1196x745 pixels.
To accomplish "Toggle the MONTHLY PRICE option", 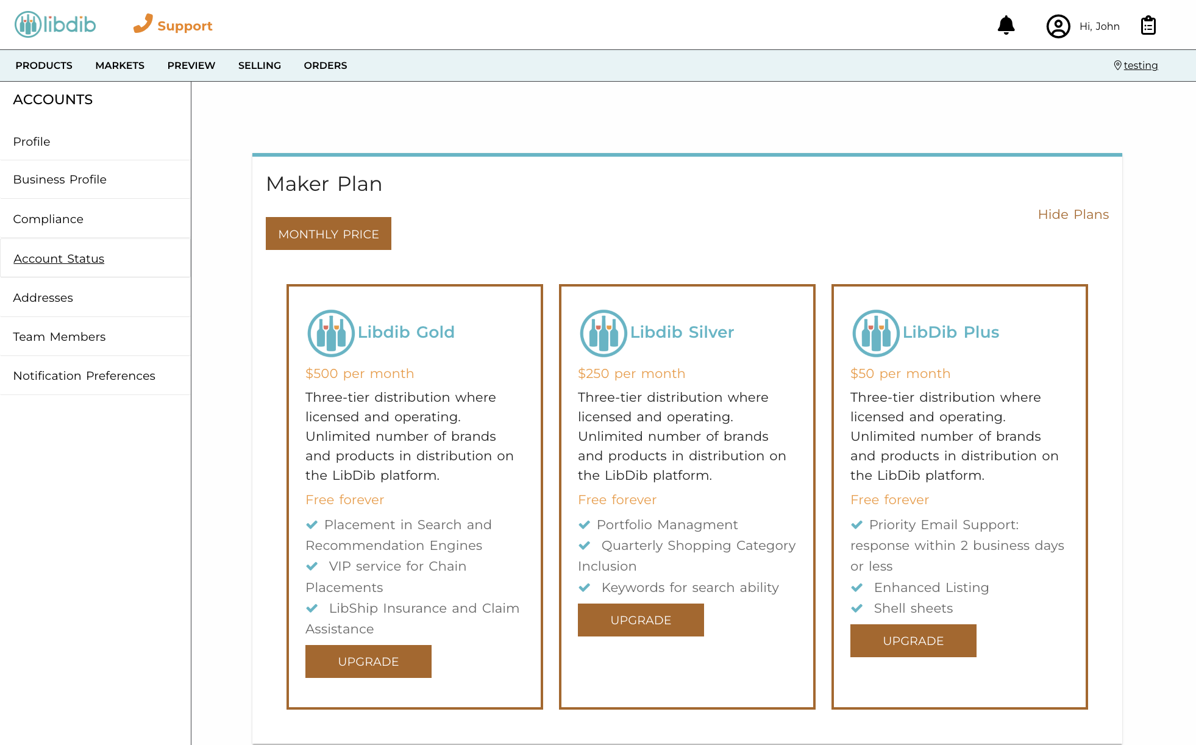I will coord(328,233).
